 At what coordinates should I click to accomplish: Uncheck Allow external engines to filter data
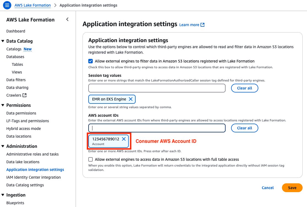click(91, 61)
